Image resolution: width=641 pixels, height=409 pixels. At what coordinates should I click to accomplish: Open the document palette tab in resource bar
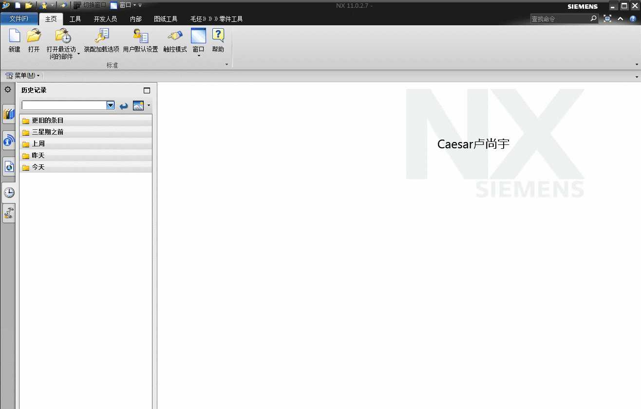[x=9, y=167]
